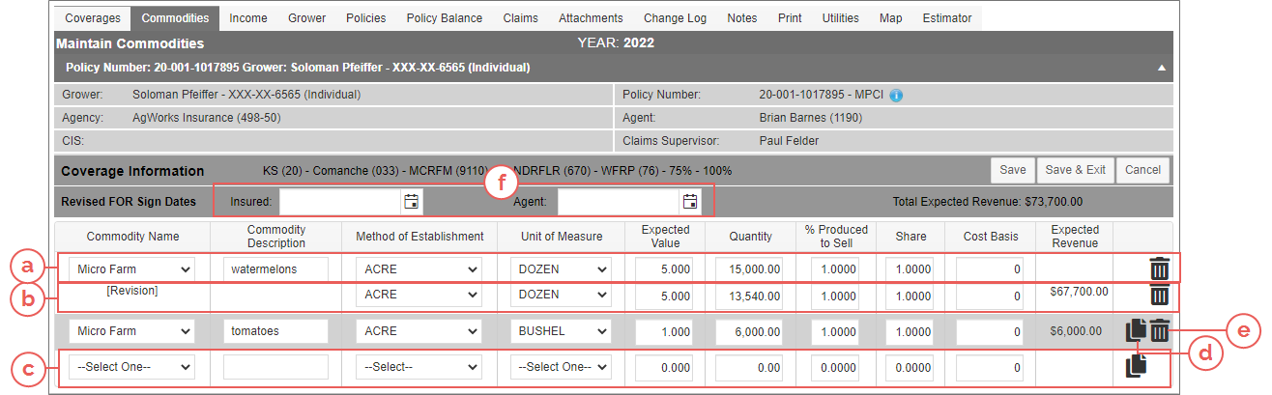The height and width of the screenshot is (395, 1272).
Task: Open Commodity Name dropdown for watermelons
Action: 135,269
